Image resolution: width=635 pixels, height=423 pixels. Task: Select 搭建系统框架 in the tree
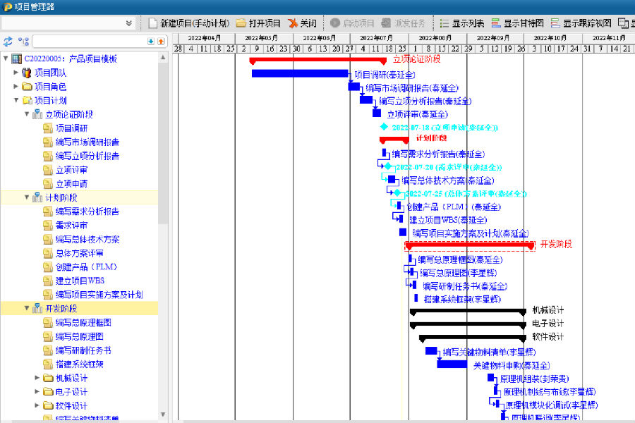[79, 364]
